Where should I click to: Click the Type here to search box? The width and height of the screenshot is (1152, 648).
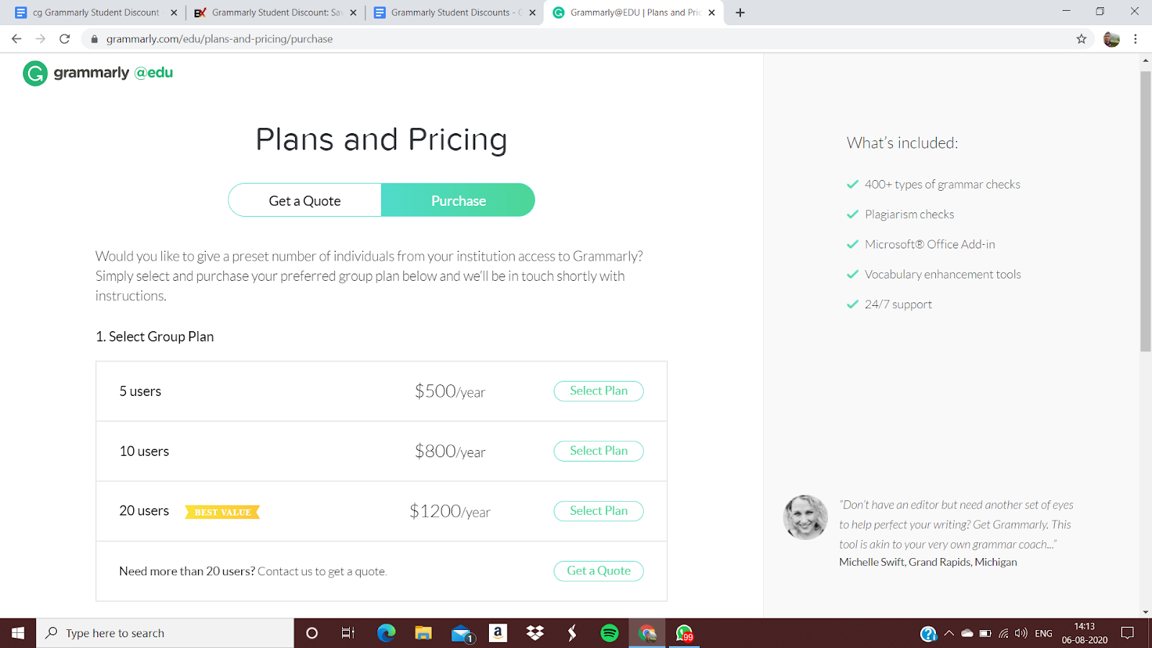(x=166, y=633)
